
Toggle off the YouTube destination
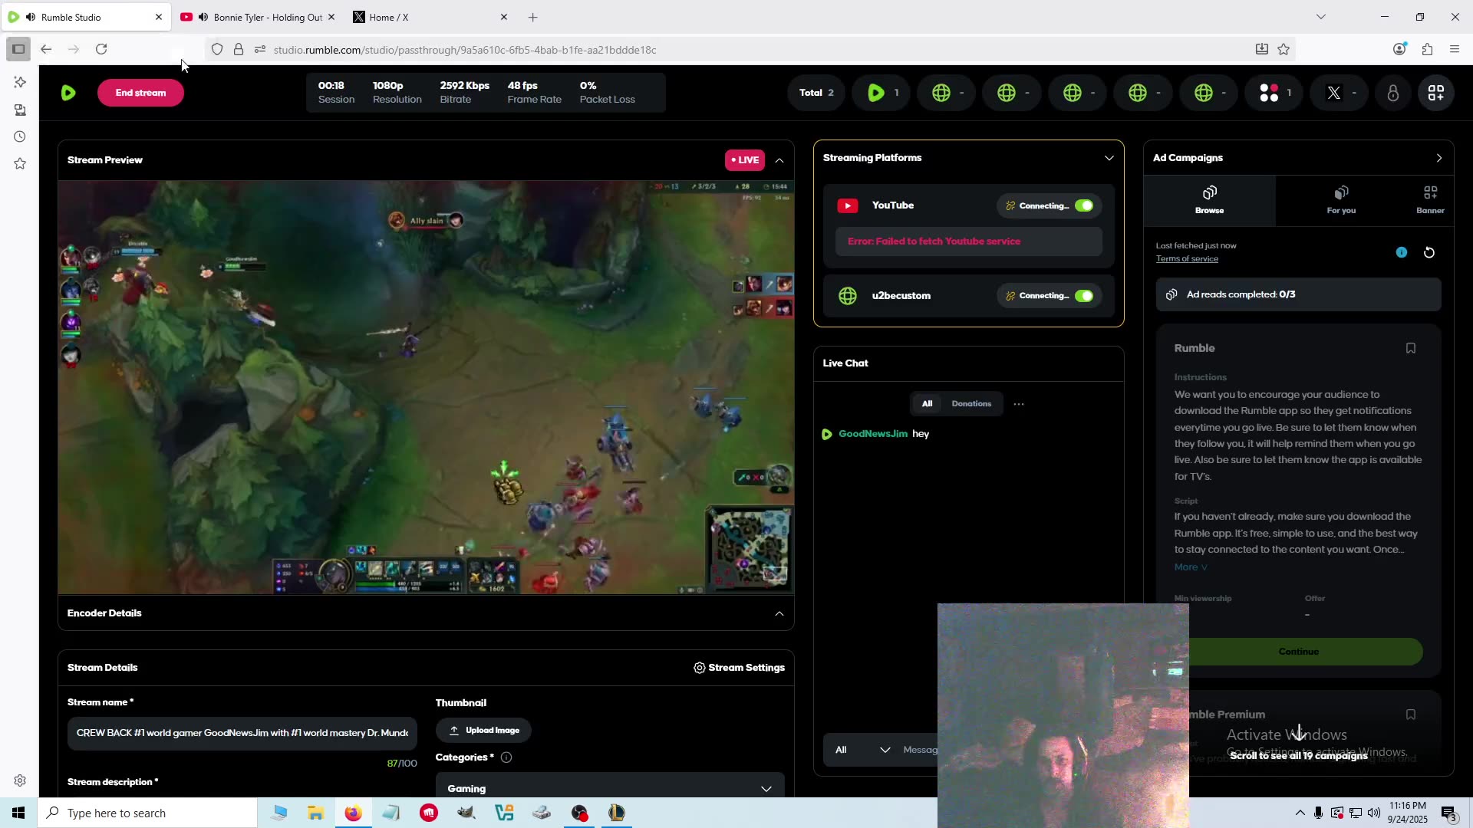point(1084,205)
